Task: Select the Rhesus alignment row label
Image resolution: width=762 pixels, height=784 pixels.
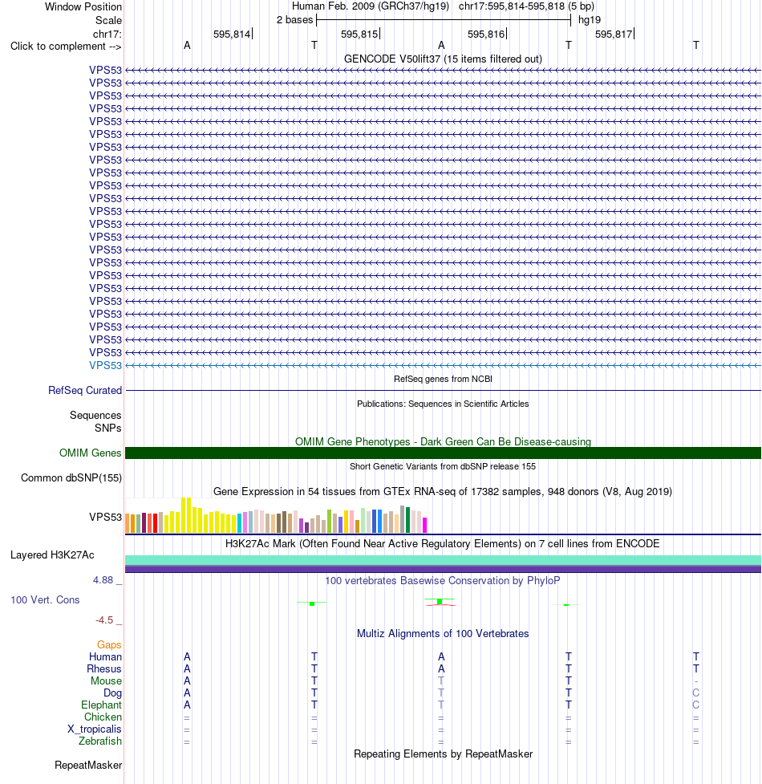Action: [x=104, y=669]
